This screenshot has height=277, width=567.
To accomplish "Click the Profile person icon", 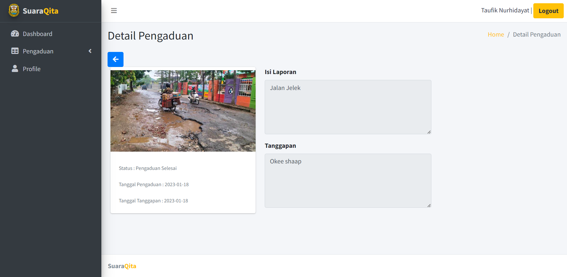I will pyautogui.click(x=15, y=68).
